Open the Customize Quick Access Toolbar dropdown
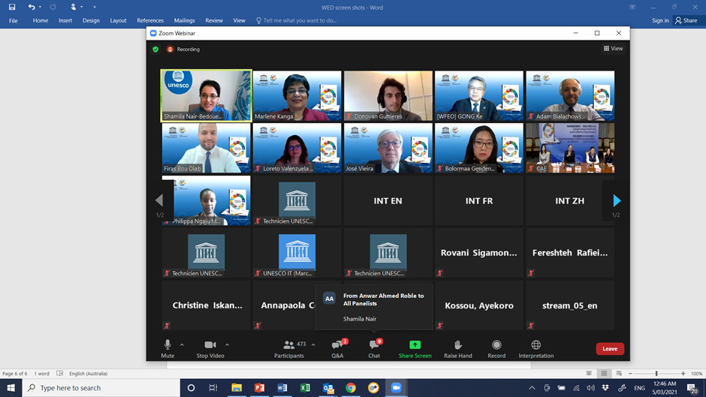This screenshot has width=706, height=397. click(x=95, y=8)
